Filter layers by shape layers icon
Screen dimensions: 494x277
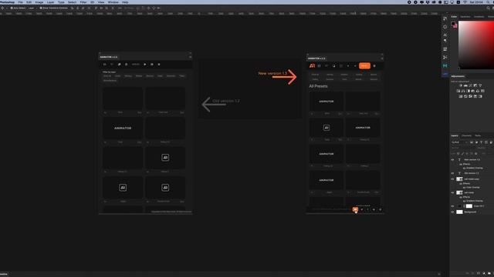tap(486, 142)
